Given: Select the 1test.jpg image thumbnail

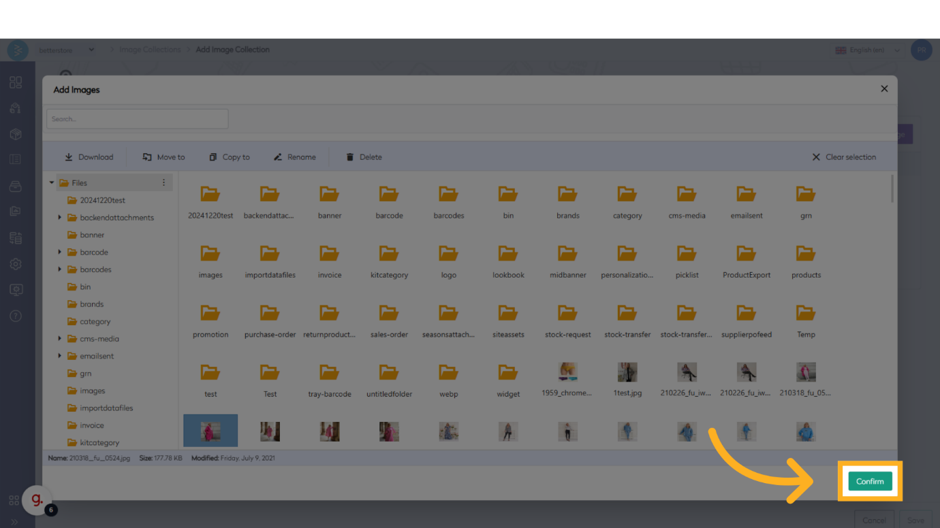Looking at the screenshot, I should coord(627,372).
